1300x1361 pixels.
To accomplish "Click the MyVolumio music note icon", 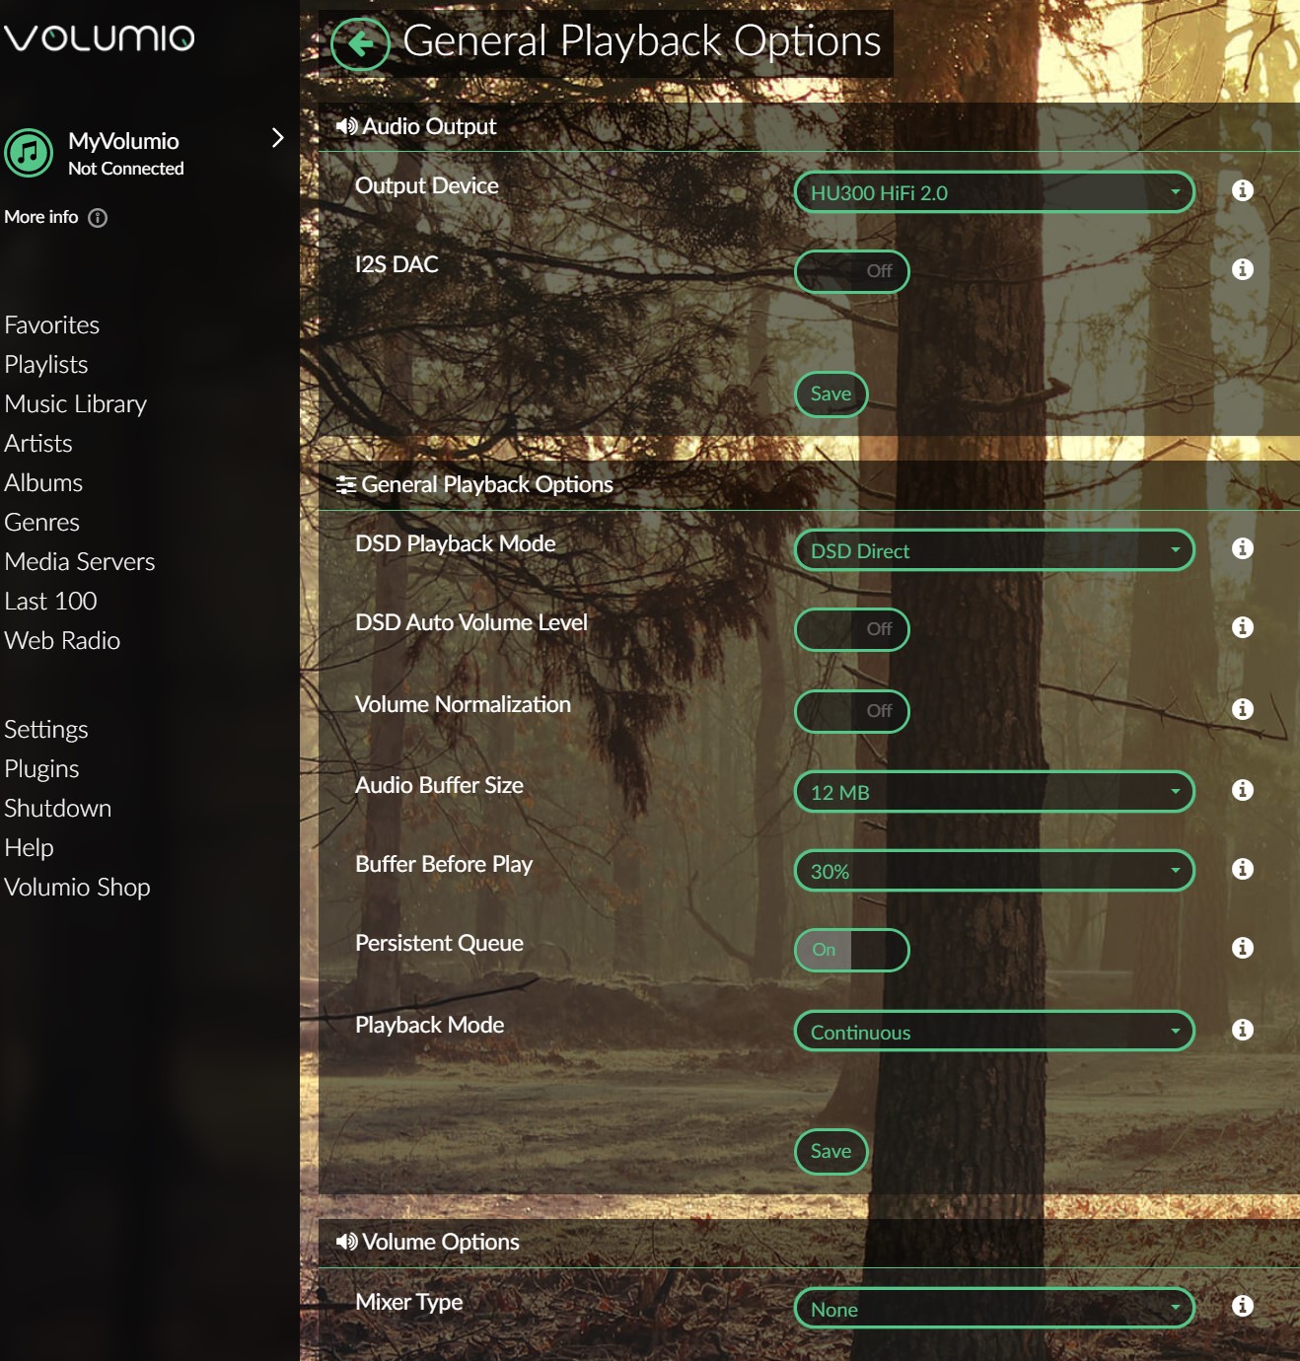I will point(29,153).
